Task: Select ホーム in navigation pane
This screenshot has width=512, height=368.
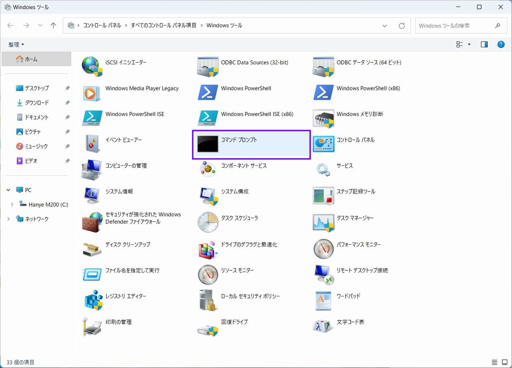Action: point(36,59)
